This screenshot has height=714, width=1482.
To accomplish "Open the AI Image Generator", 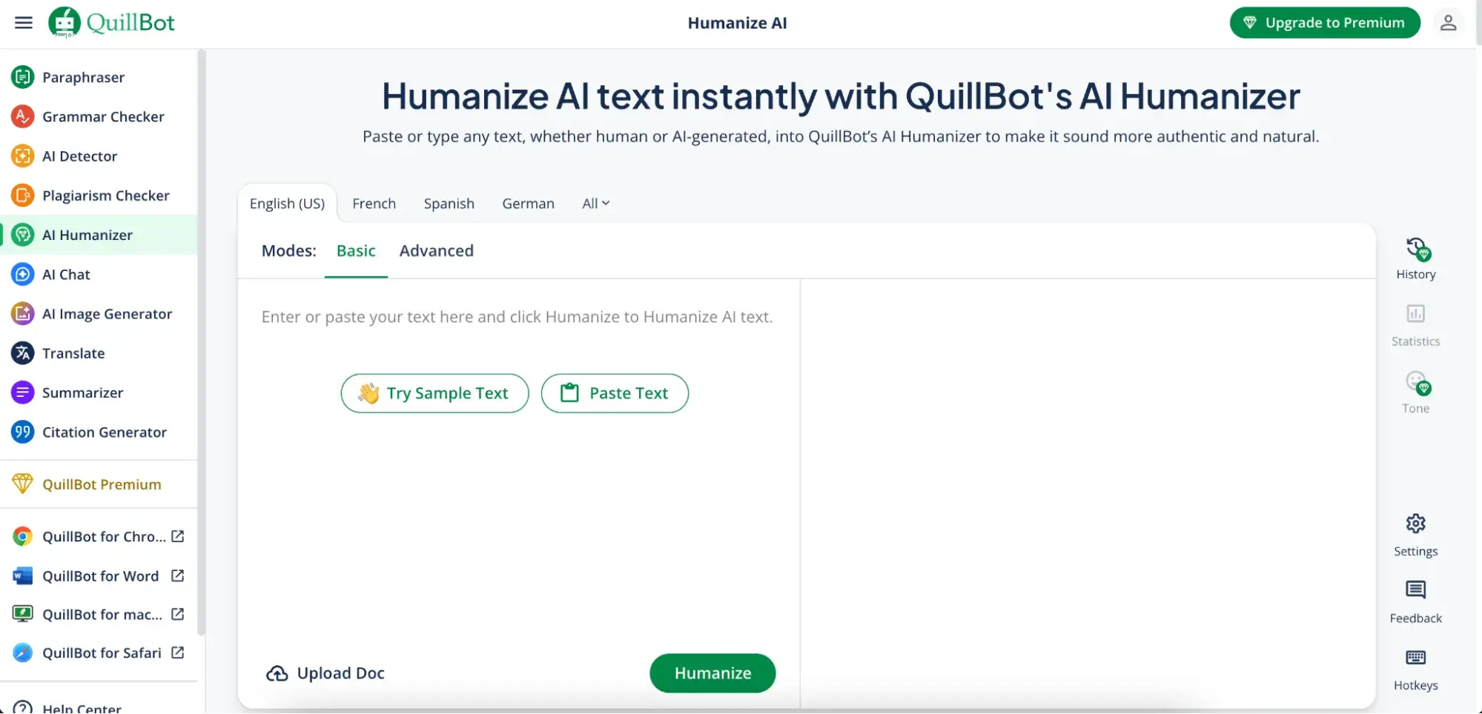I will click(x=106, y=313).
